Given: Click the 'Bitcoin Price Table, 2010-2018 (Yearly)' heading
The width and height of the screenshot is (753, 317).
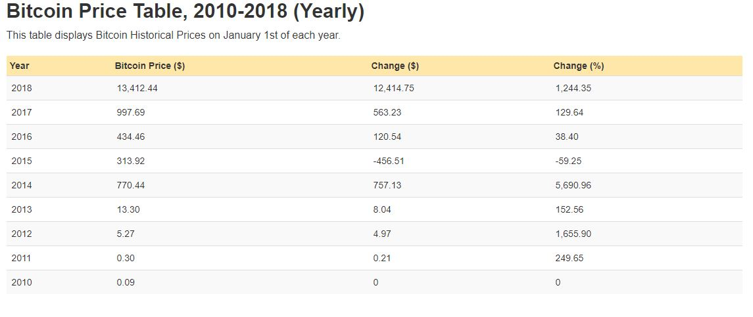Looking at the screenshot, I should click(x=185, y=12).
